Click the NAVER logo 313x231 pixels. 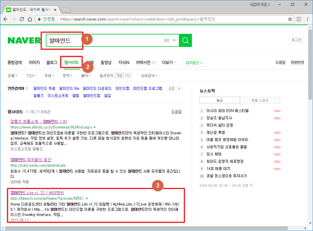click(x=24, y=41)
